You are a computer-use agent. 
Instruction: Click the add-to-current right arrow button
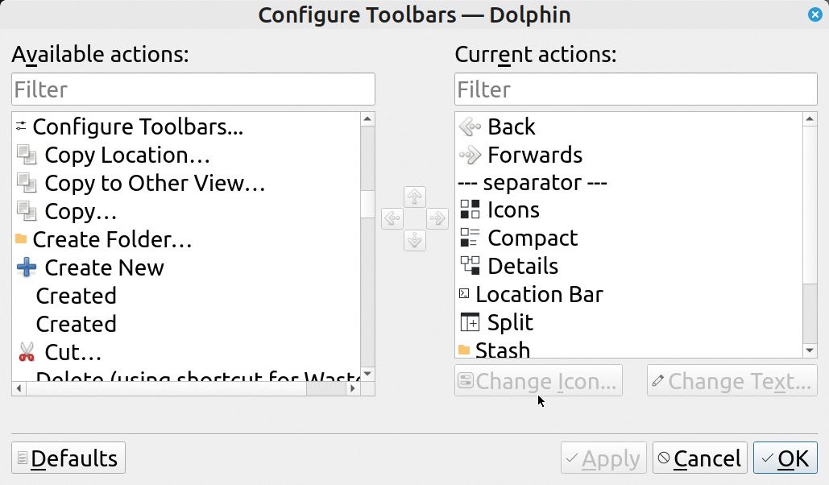coord(437,218)
